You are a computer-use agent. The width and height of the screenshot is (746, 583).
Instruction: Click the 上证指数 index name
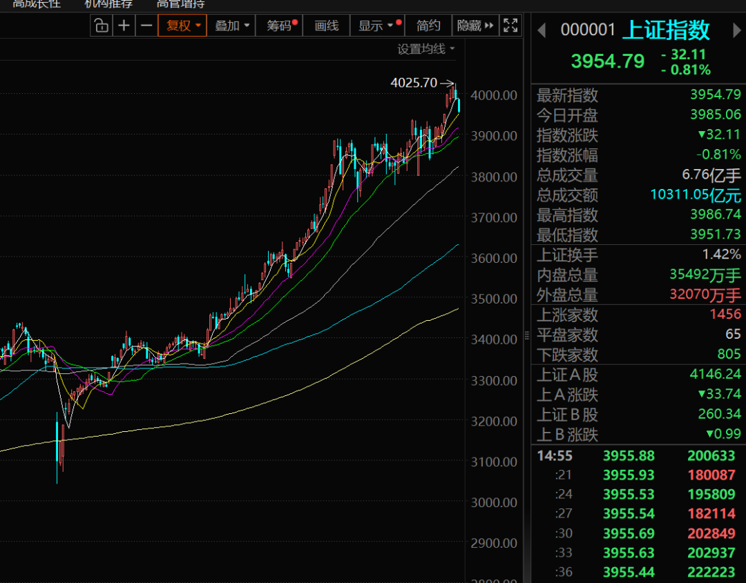pos(666,30)
